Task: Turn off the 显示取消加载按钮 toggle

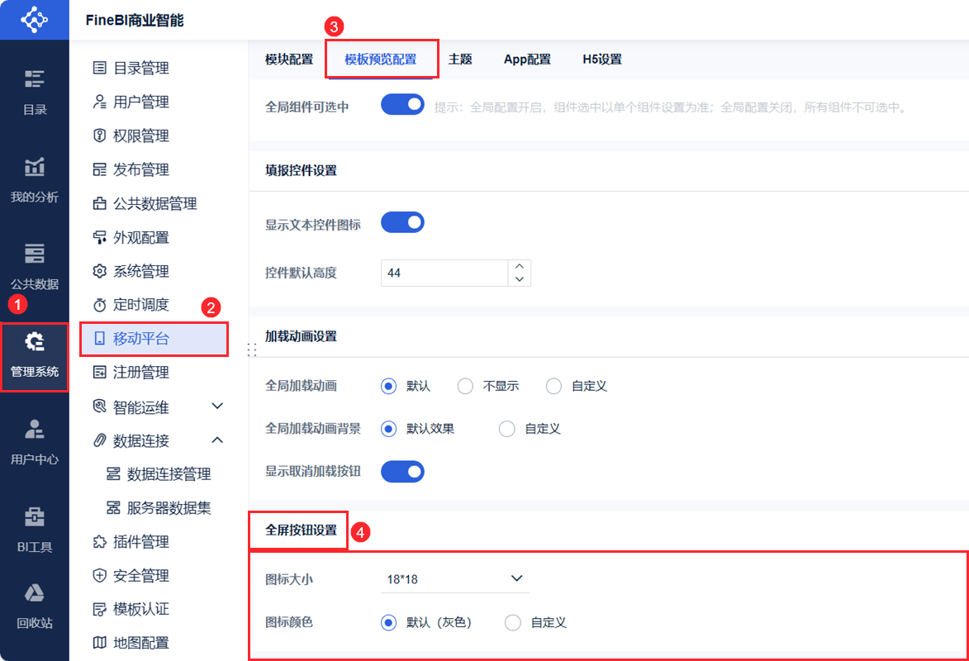Action: tap(402, 471)
